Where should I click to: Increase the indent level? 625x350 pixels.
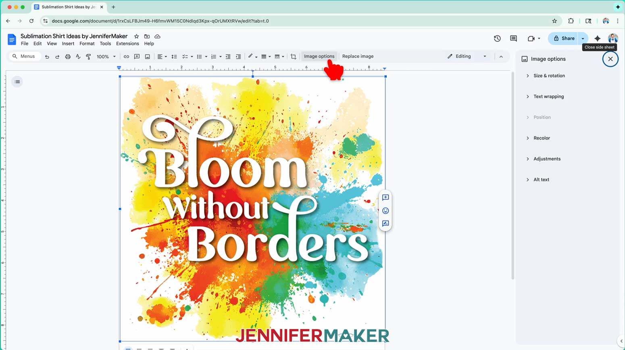pyautogui.click(x=238, y=57)
